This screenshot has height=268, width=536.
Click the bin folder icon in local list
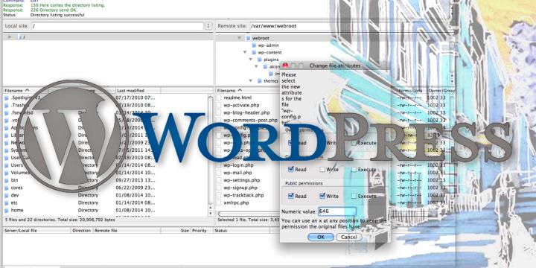coord(7,180)
